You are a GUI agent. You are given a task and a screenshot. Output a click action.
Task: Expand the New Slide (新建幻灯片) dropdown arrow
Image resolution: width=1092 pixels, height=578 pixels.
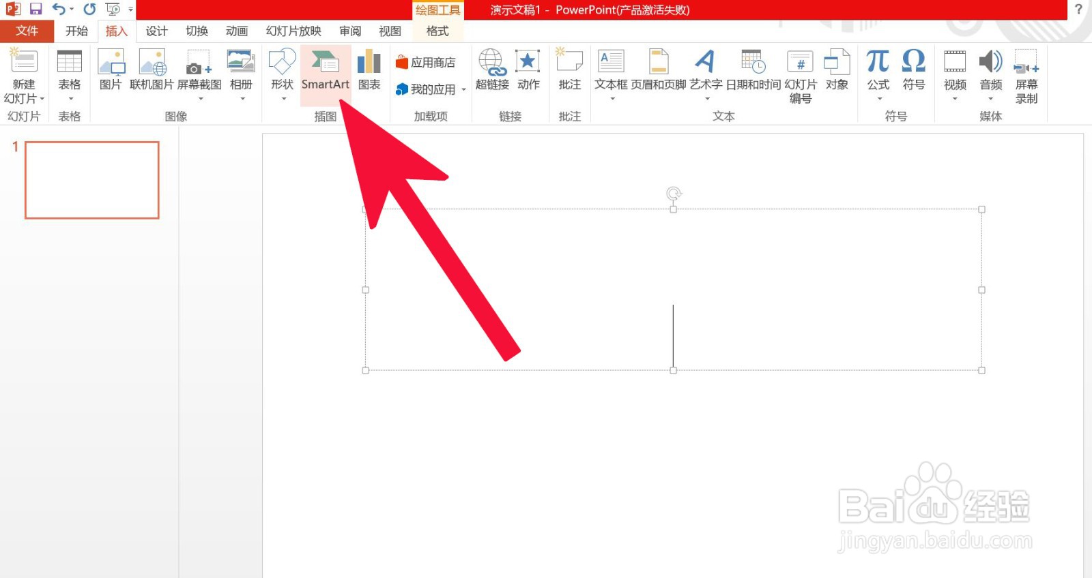point(42,99)
